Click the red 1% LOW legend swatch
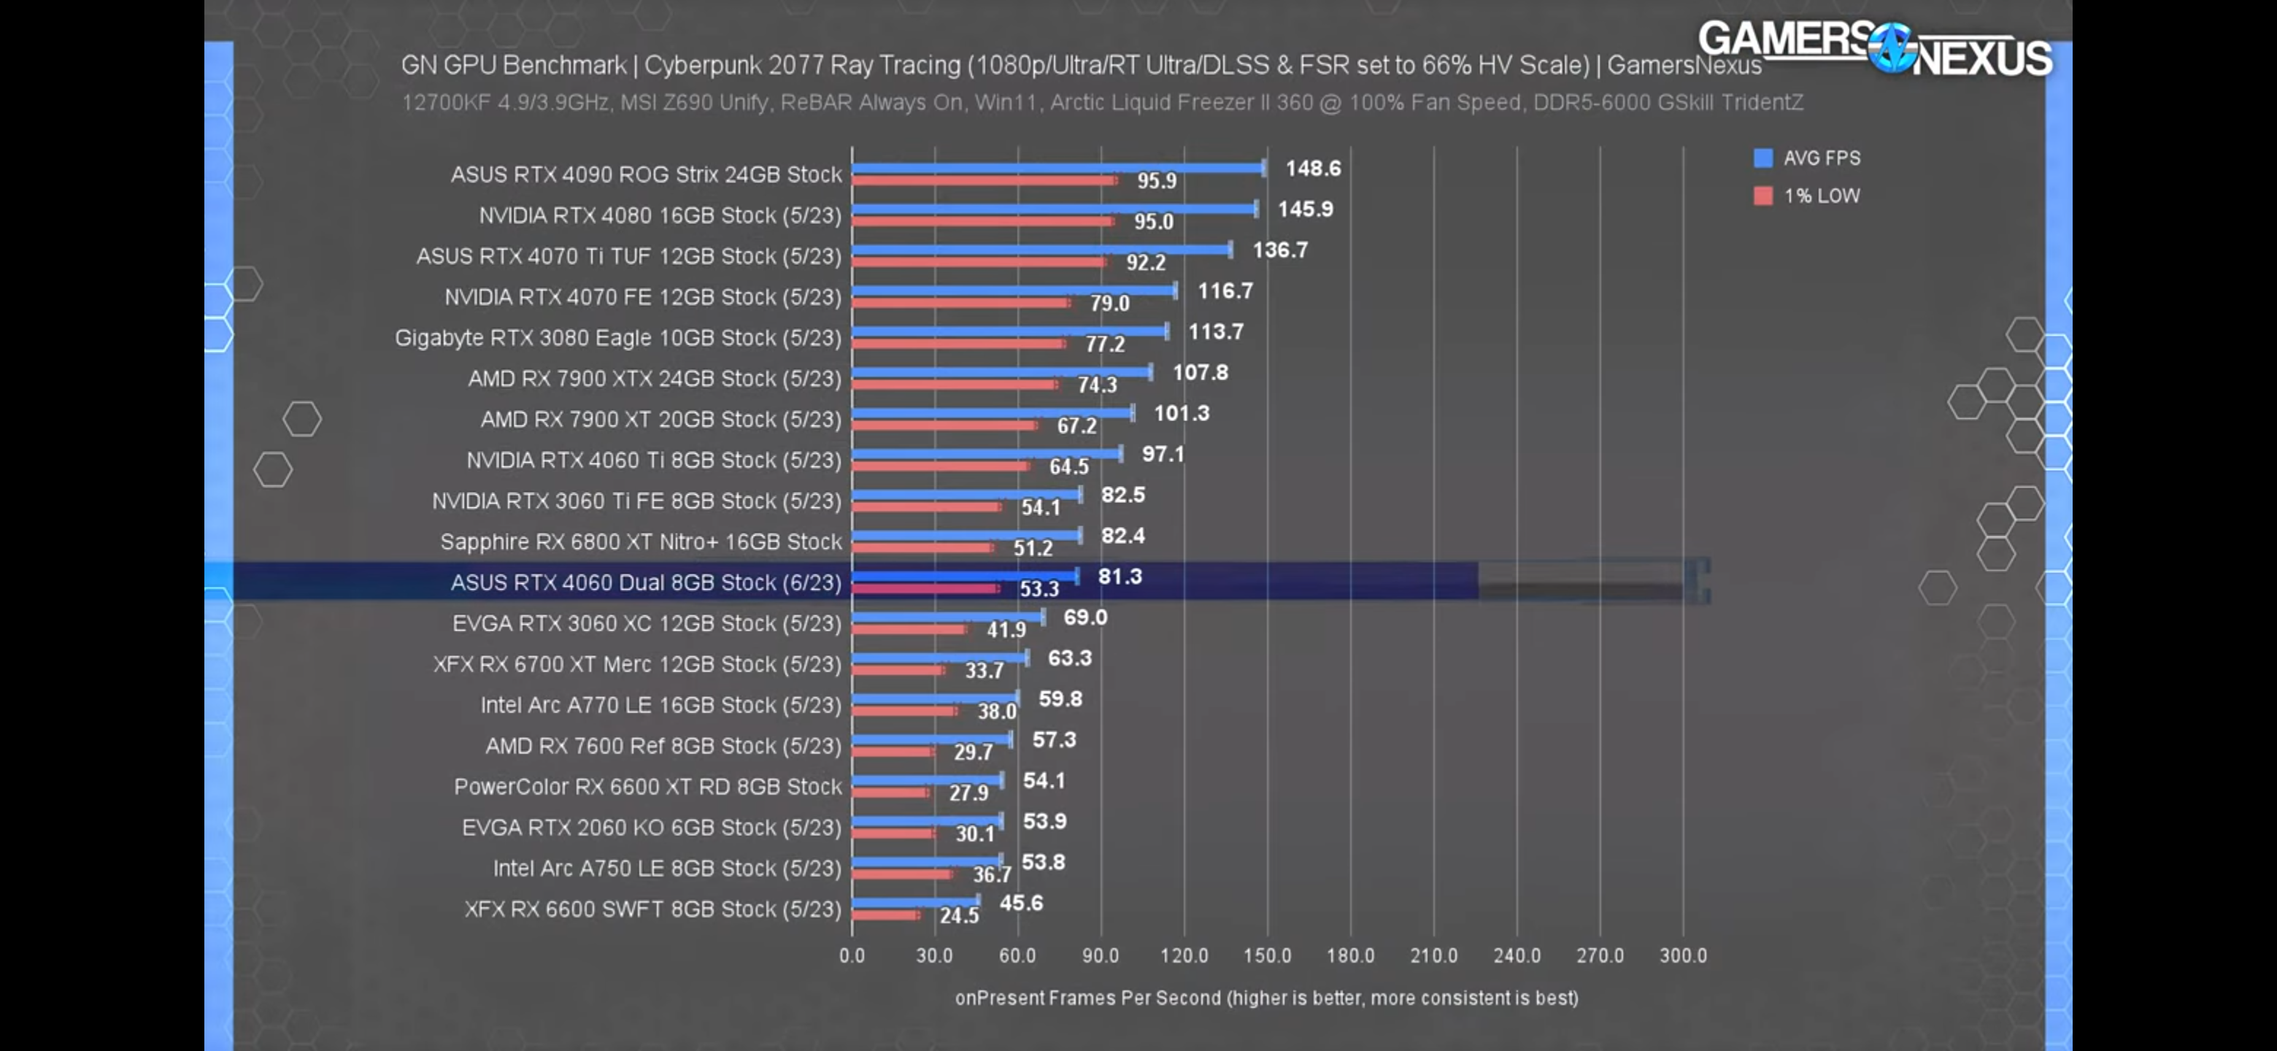The width and height of the screenshot is (2277, 1051). (x=1762, y=196)
